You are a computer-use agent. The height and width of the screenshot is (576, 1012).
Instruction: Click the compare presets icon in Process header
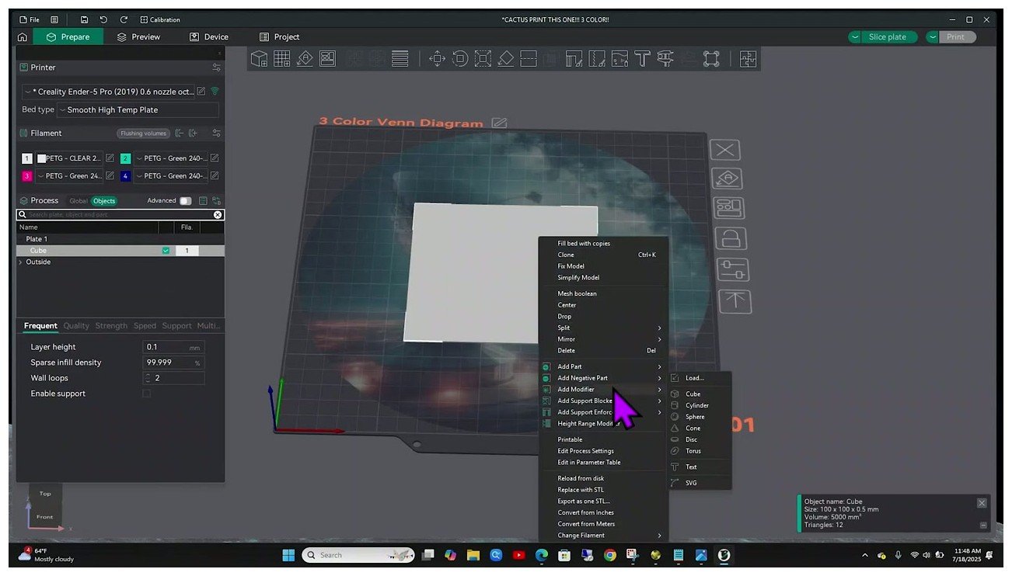(x=216, y=200)
